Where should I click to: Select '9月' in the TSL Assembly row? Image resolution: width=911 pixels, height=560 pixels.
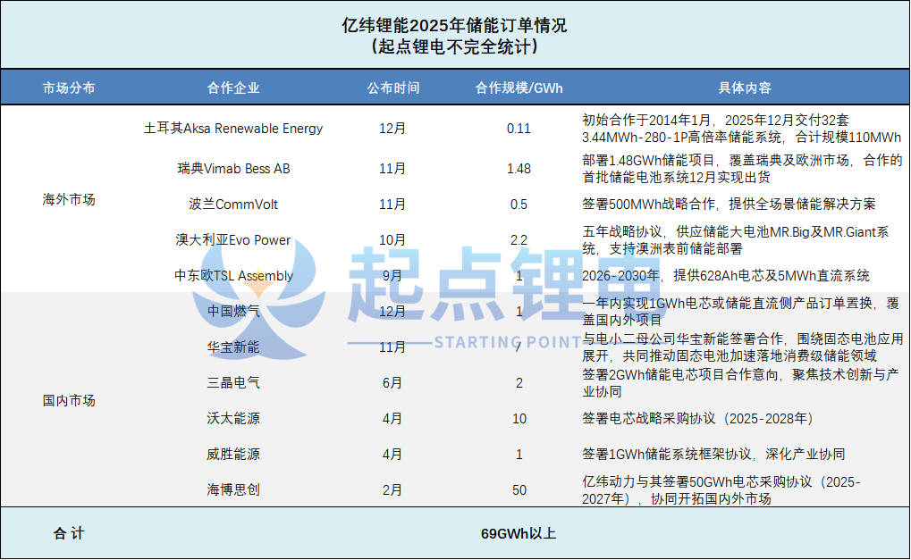392,276
